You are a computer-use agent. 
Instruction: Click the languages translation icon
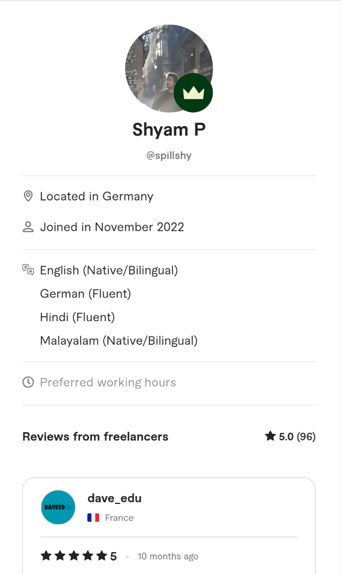point(27,269)
